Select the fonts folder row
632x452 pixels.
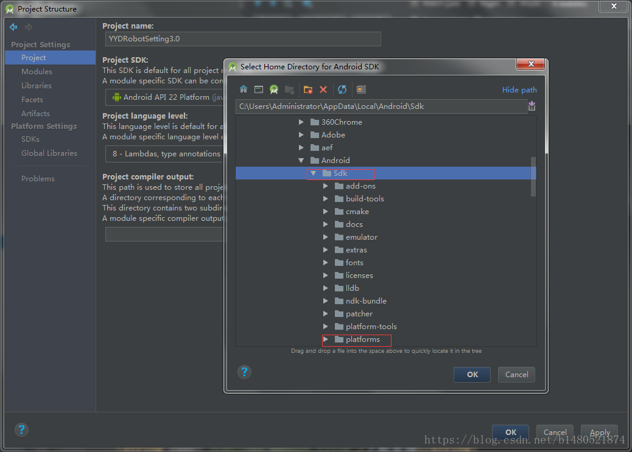(386, 263)
